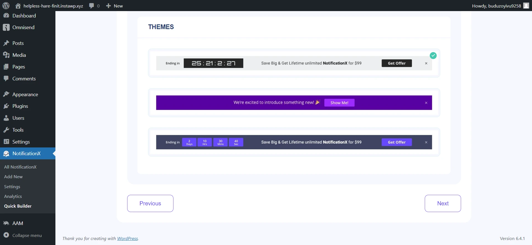Click the Users person icon
This screenshot has width=532, height=245.
coord(6,118)
